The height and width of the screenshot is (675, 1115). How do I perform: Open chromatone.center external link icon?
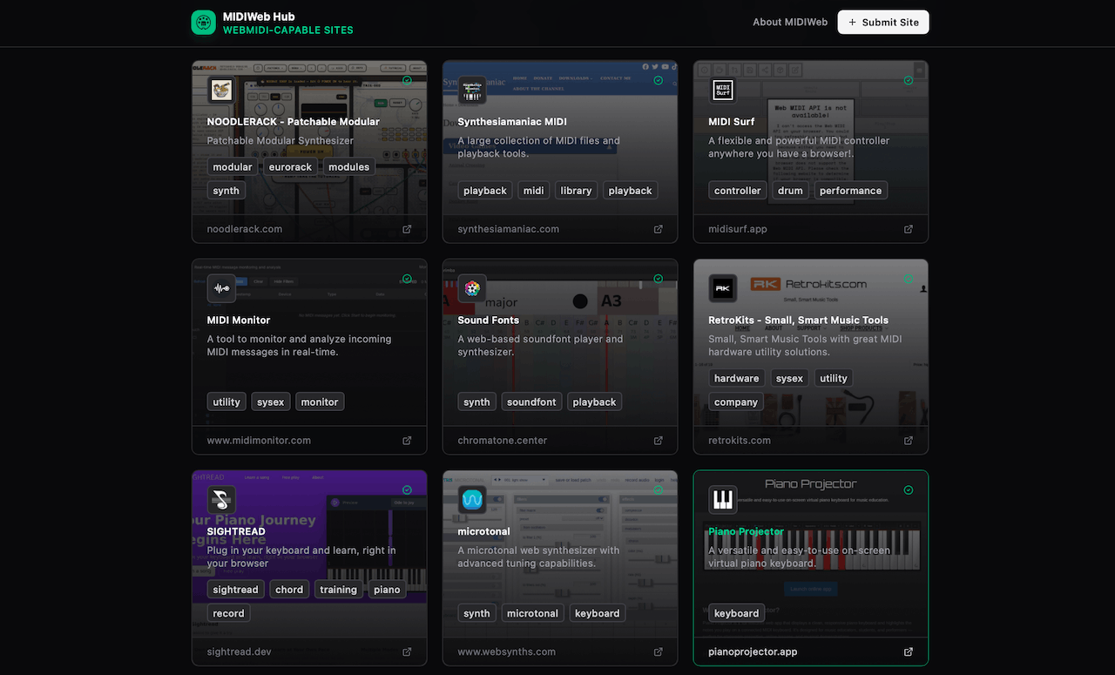point(658,441)
